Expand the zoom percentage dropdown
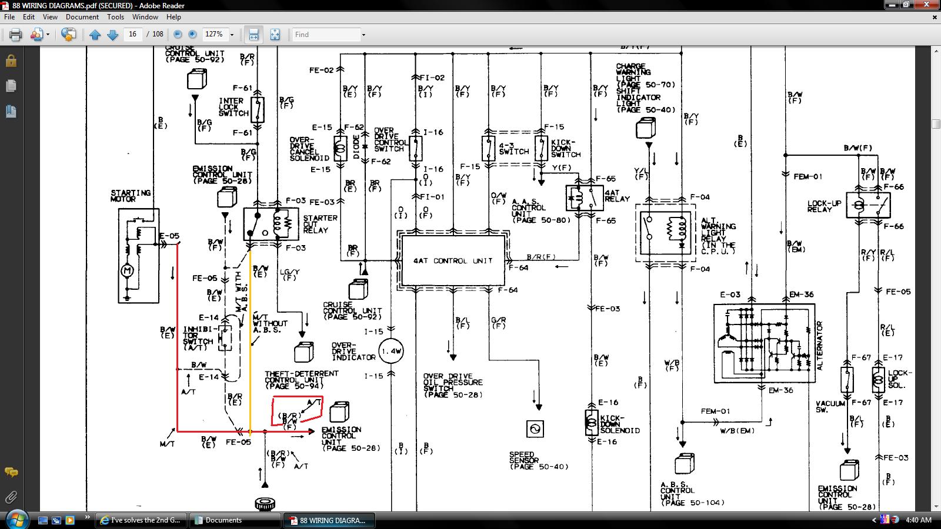Image resolution: width=941 pixels, height=529 pixels. [x=232, y=35]
